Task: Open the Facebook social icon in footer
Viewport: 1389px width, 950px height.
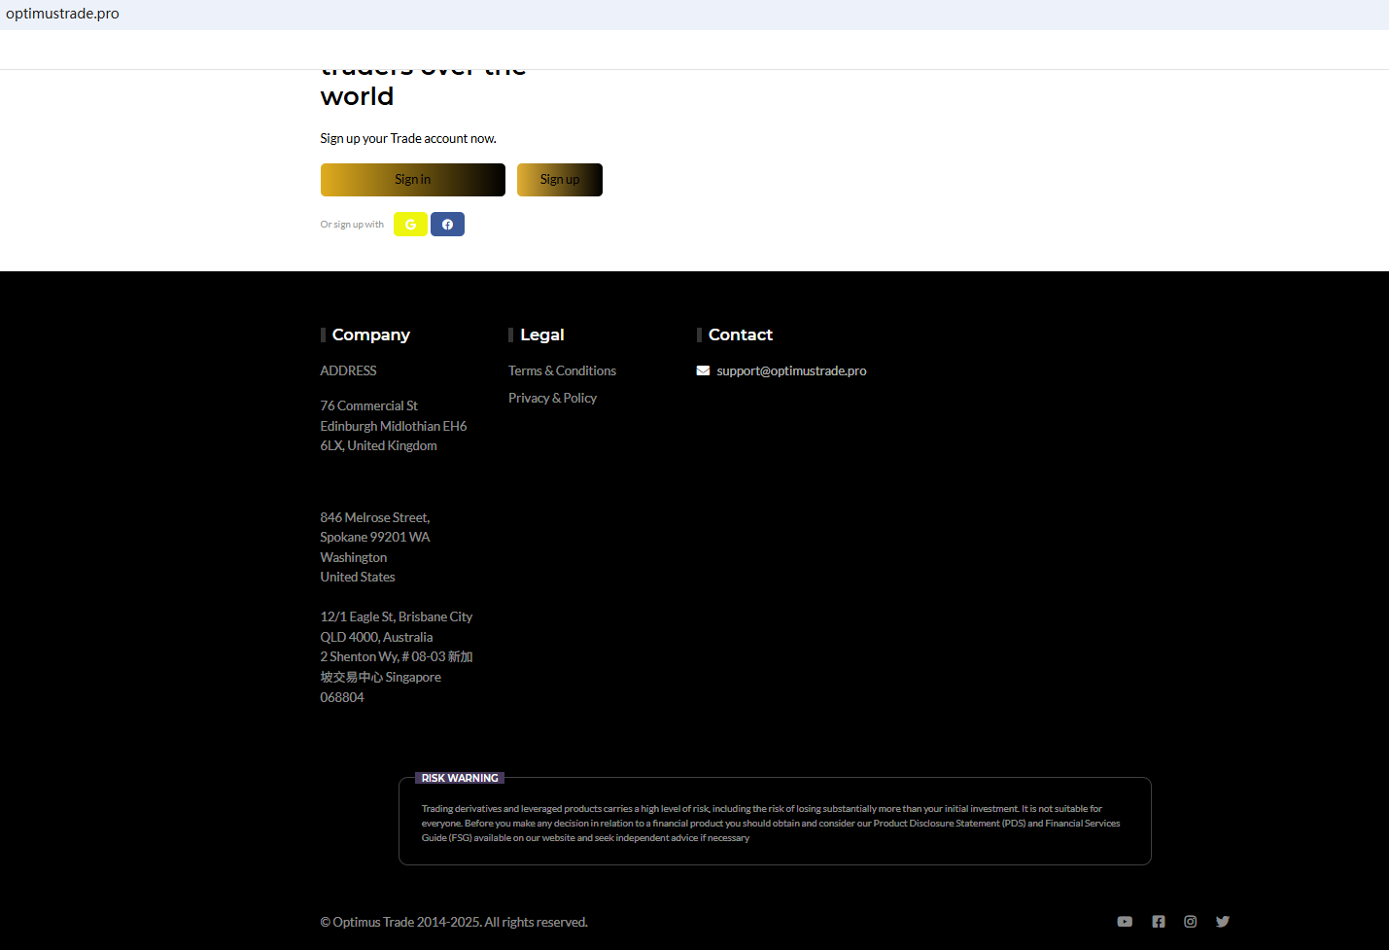Action: click(x=1159, y=922)
